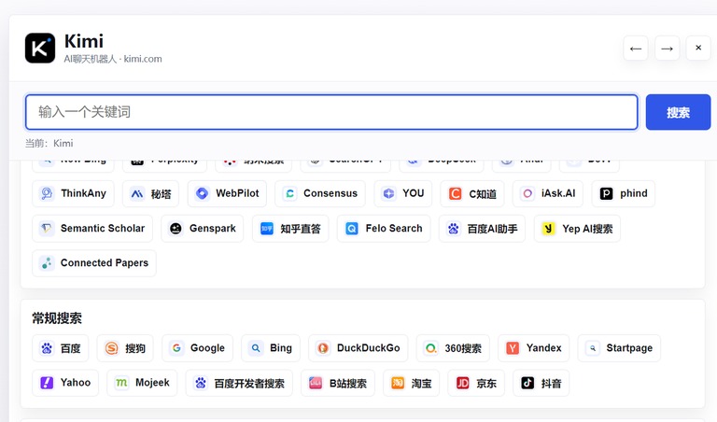Choose 抖音 search option

pyautogui.click(x=541, y=383)
